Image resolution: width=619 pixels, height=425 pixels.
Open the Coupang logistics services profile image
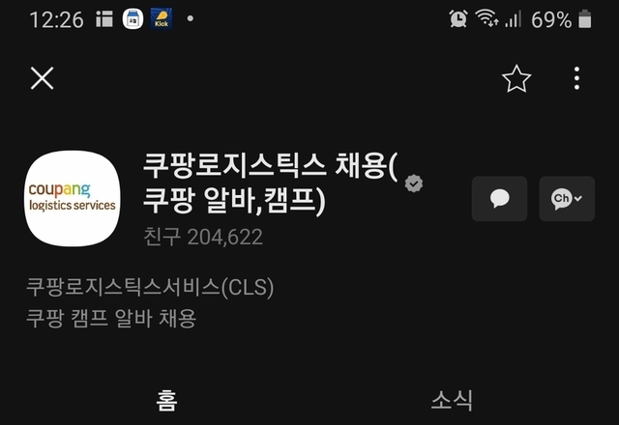tap(73, 198)
